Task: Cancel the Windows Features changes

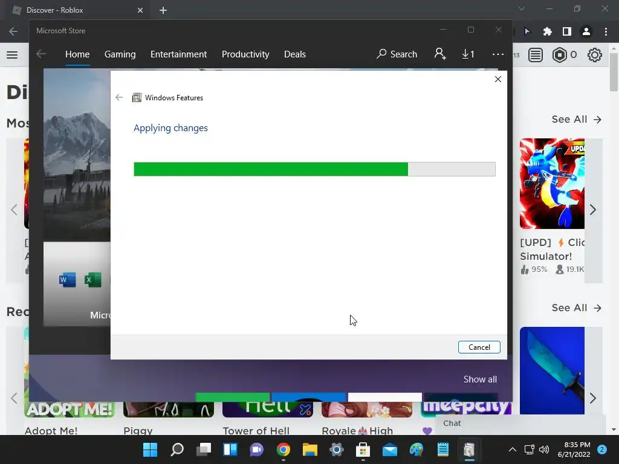Action: [x=479, y=347]
